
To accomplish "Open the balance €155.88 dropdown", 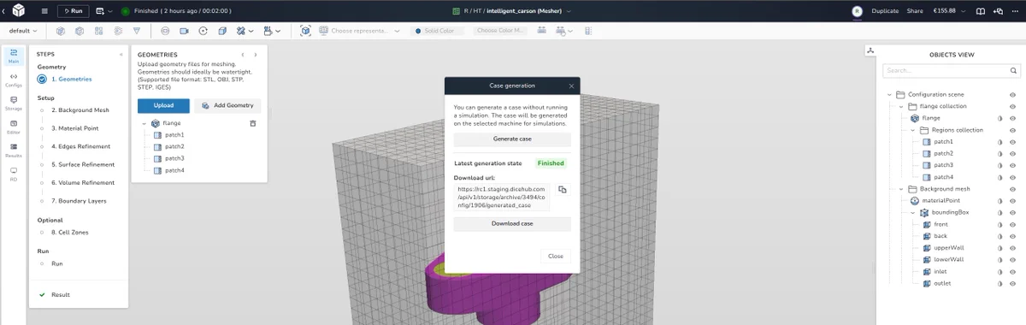I will 950,11.
